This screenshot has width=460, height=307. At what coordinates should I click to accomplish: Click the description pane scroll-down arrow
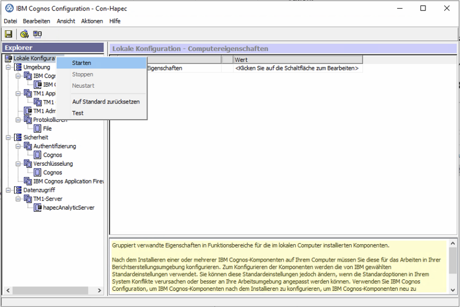point(452,290)
